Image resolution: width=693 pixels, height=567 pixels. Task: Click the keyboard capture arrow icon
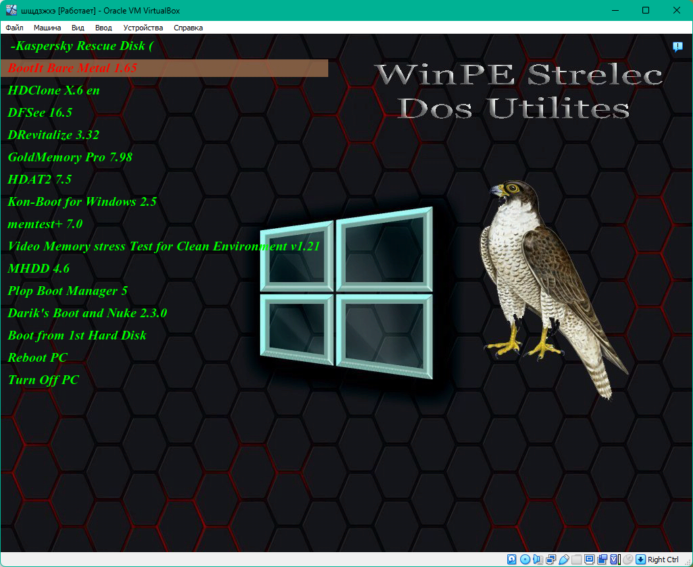(x=640, y=560)
